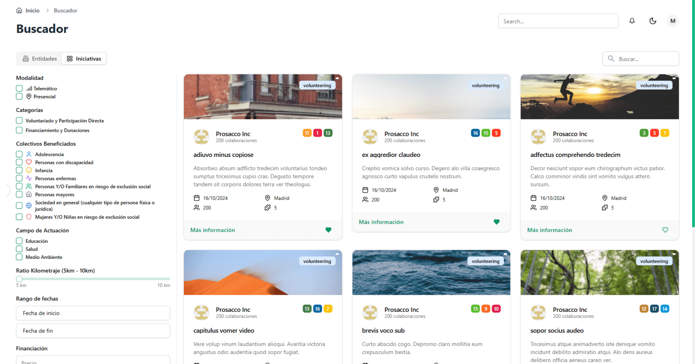The width and height of the screenshot is (695, 364).
Task: Click the home icon in breadcrumb
Action: [19, 11]
